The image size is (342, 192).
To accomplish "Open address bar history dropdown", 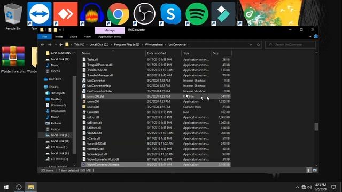I will pos(251,45).
